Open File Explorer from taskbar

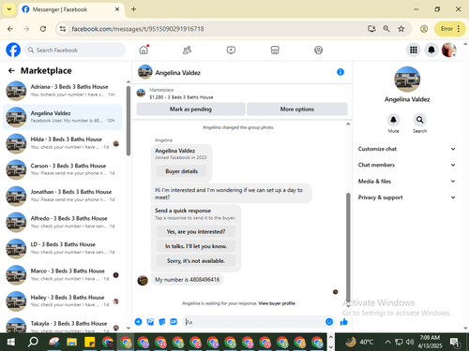point(71,343)
